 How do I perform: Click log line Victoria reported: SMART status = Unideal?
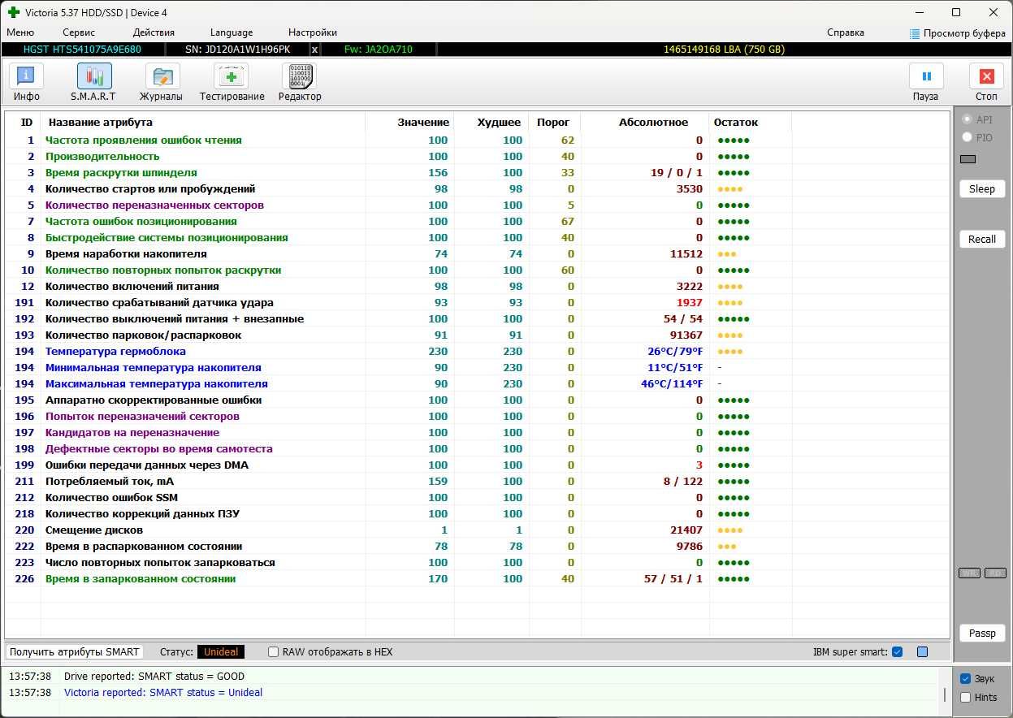pyautogui.click(x=163, y=693)
